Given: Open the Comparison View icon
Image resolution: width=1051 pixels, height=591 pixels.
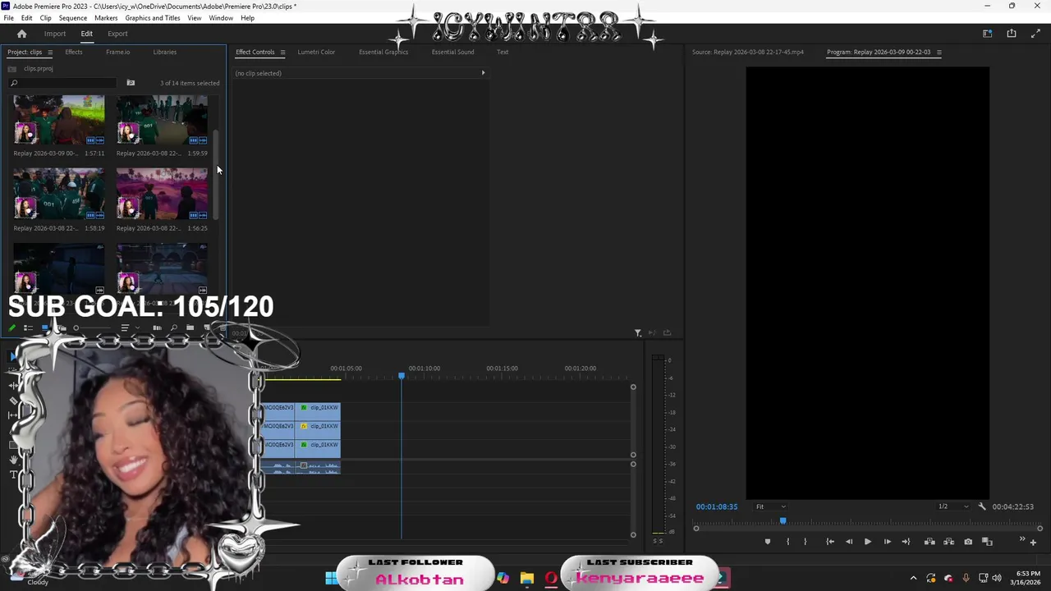Looking at the screenshot, I should [987, 542].
